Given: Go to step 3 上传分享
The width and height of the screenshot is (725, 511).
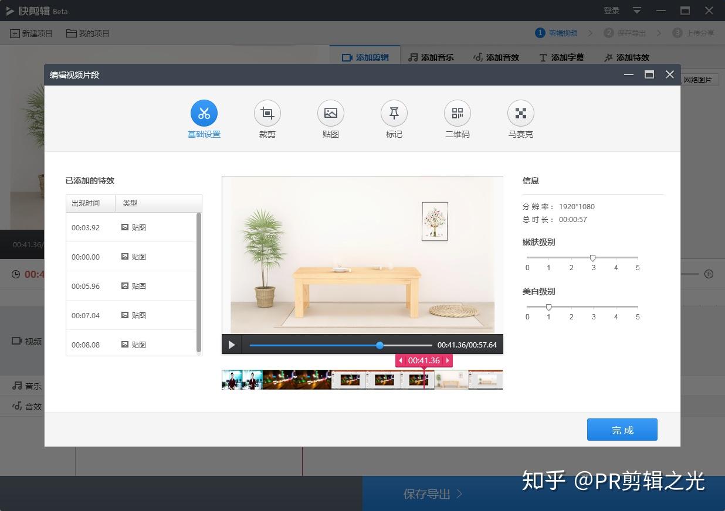Looking at the screenshot, I should [x=693, y=33].
